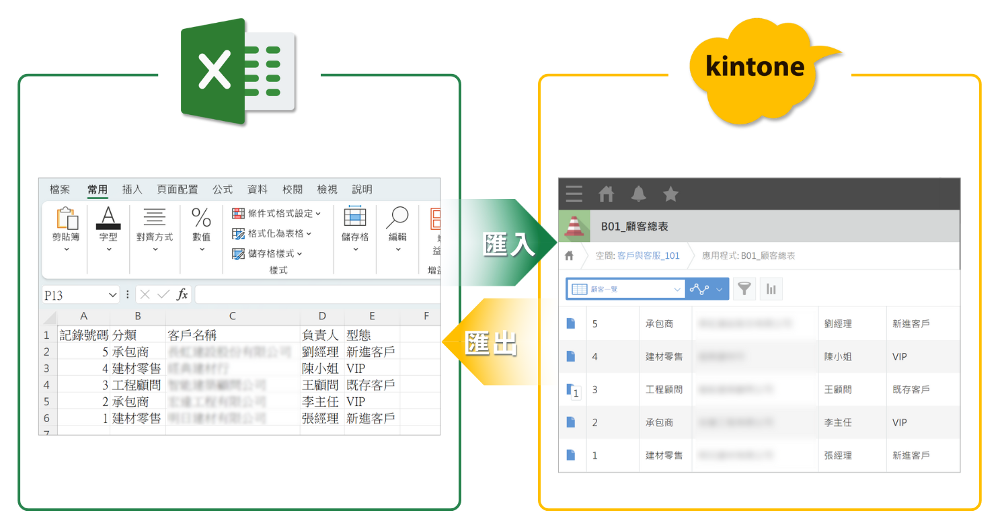Click the 格式化為表格 option
The height and width of the screenshot is (523, 1004).
272,233
